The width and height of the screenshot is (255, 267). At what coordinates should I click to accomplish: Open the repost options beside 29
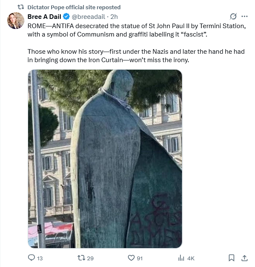click(82, 258)
